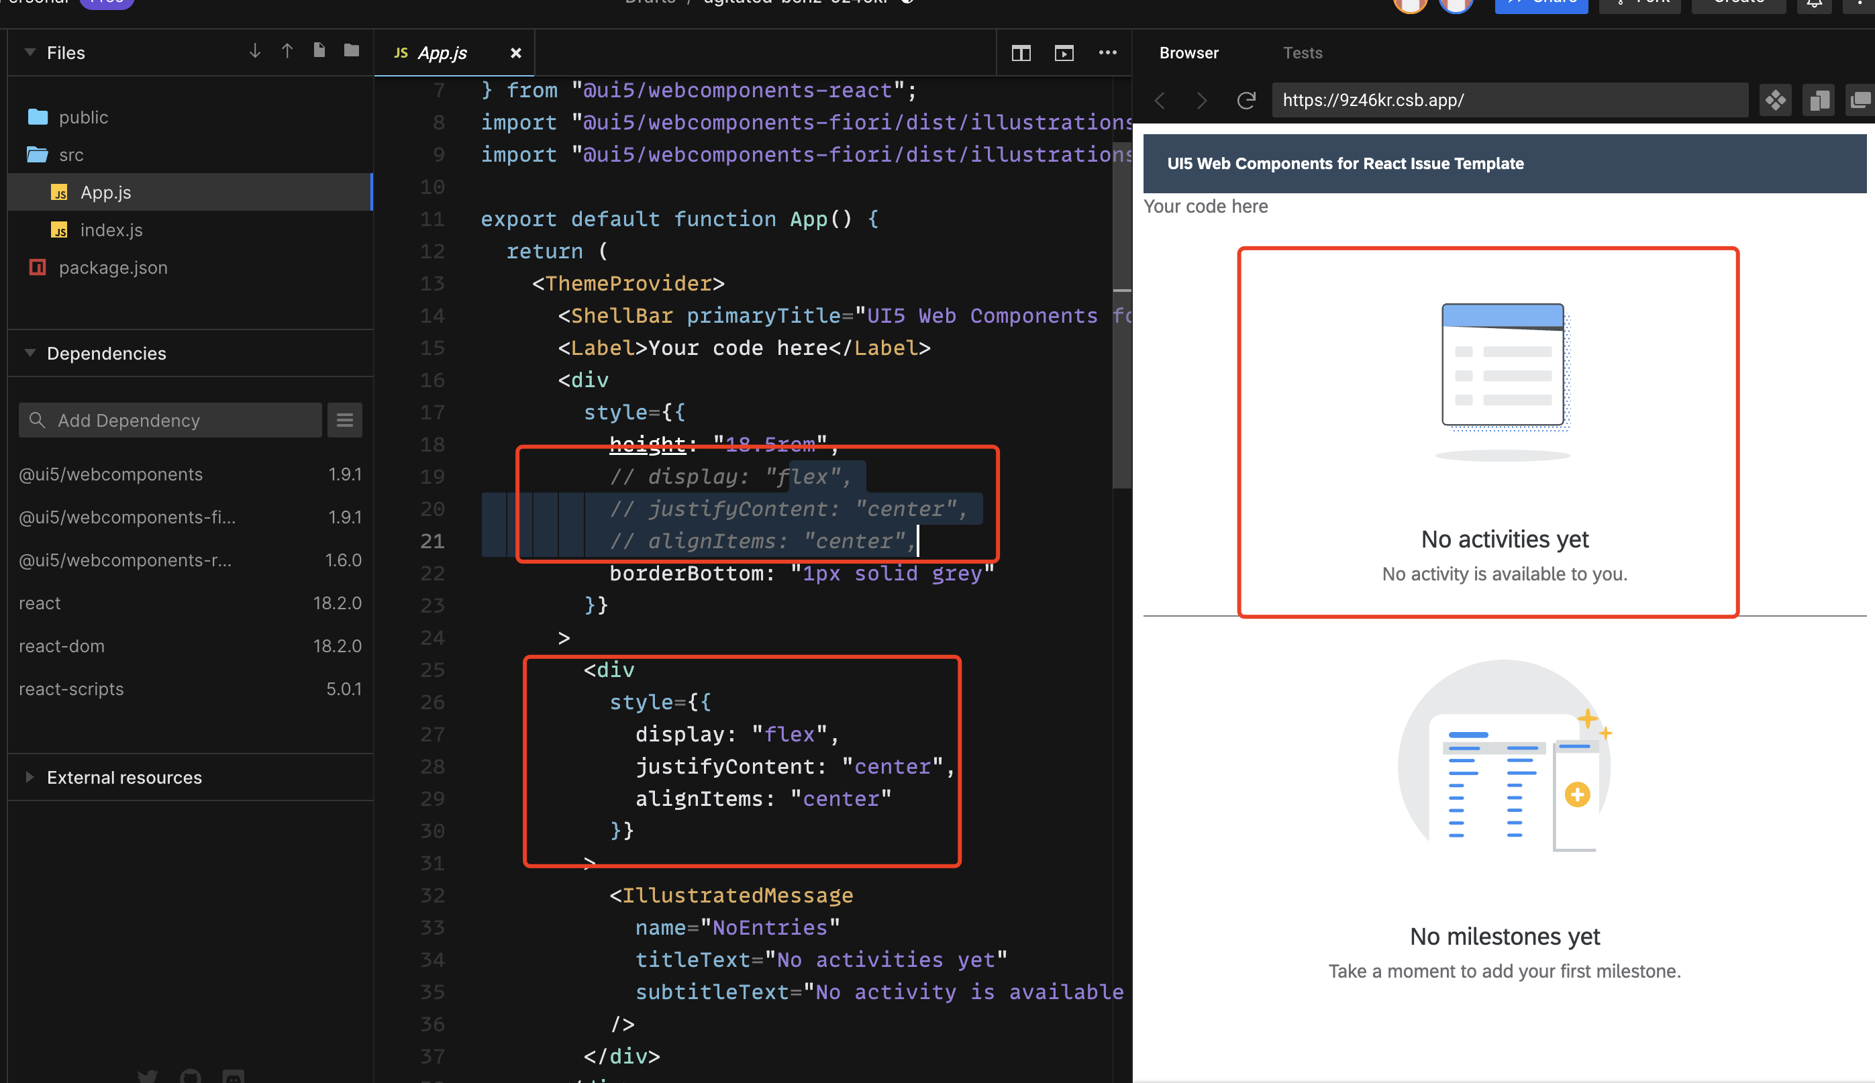Image resolution: width=1875 pixels, height=1083 pixels.
Task: Upload files using the Files panel upload arrow
Action: click(x=287, y=50)
